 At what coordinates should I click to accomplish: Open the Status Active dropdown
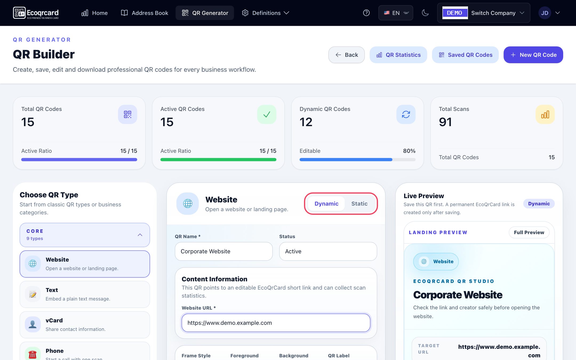tap(328, 251)
